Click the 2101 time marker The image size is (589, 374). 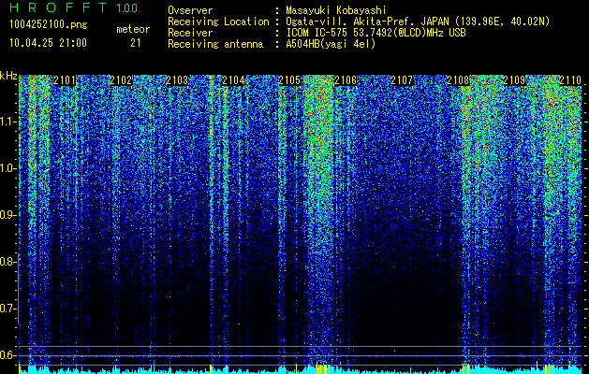pos(65,80)
